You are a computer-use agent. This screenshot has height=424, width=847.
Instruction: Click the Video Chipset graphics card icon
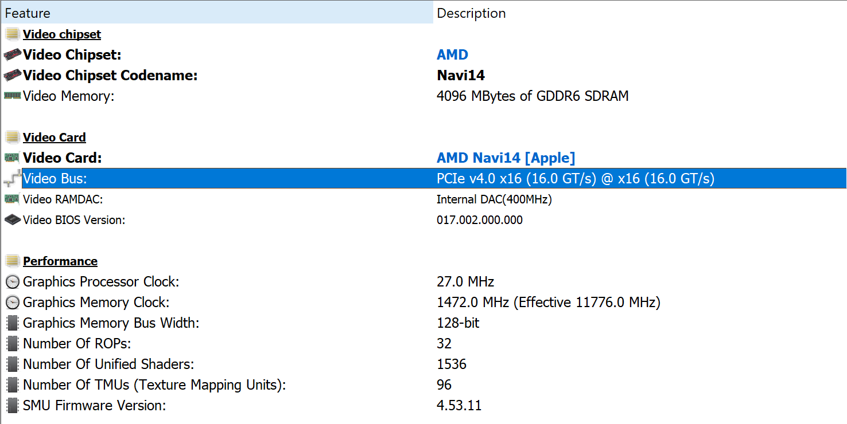point(13,55)
